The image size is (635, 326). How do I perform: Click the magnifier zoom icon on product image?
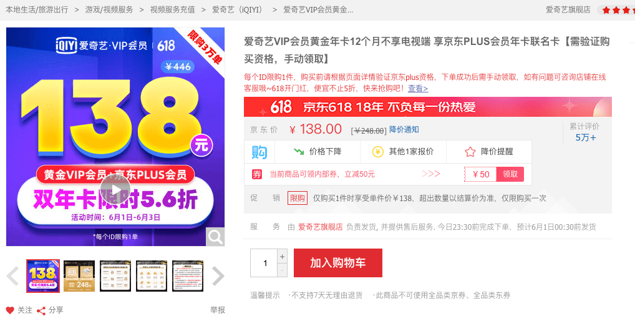click(x=215, y=237)
